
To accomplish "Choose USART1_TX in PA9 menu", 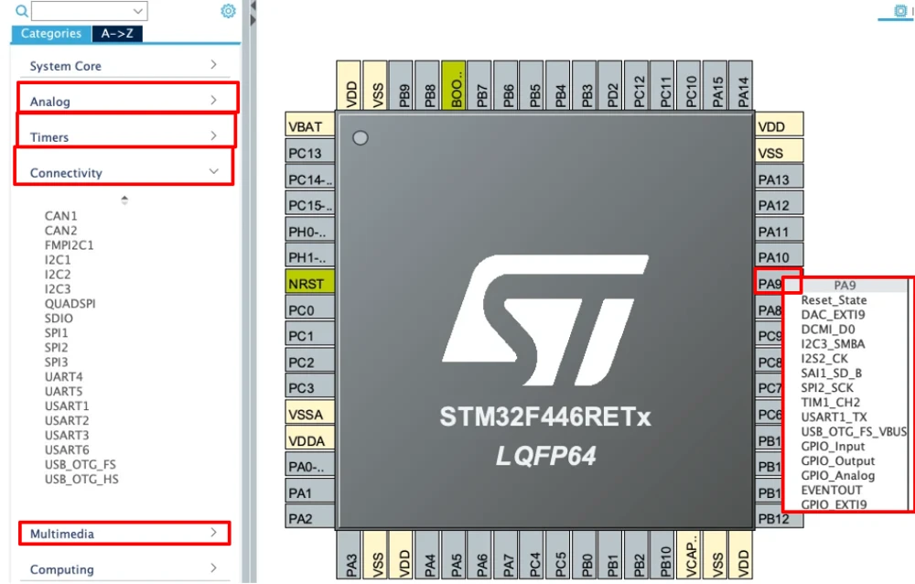I will pyautogui.click(x=834, y=417).
